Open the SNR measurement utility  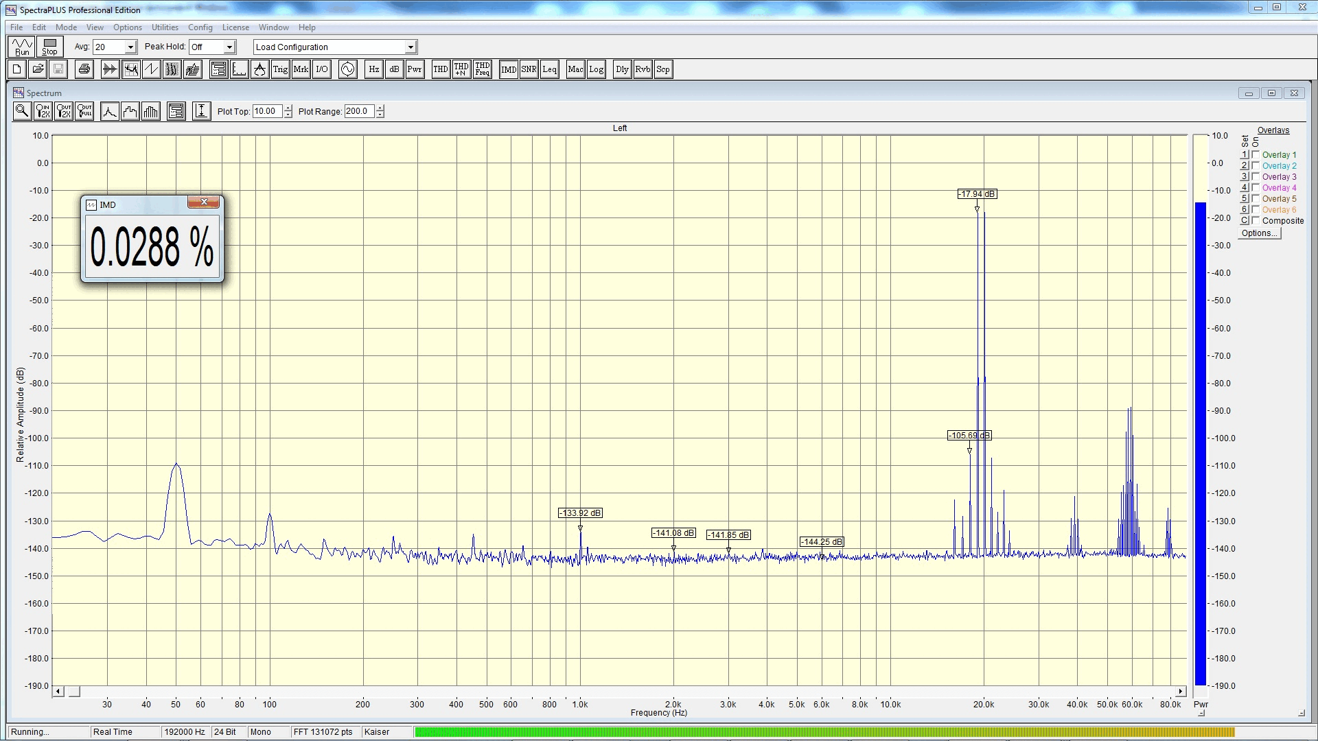click(x=529, y=69)
